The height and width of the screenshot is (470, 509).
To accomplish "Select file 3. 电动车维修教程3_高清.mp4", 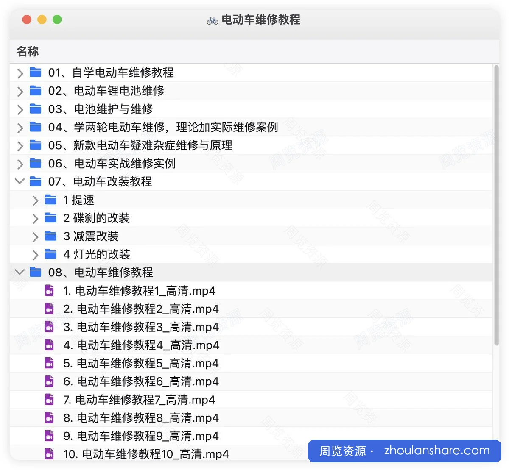I will coord(141,327).
